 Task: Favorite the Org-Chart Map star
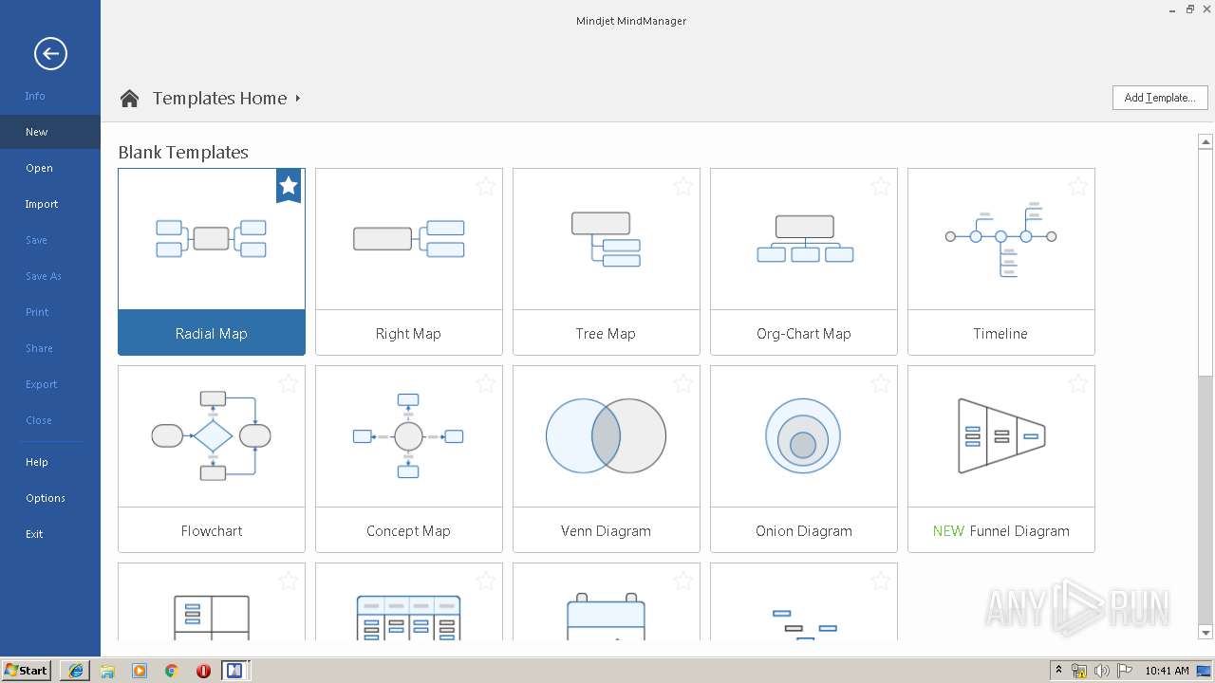tap(881, 187)
